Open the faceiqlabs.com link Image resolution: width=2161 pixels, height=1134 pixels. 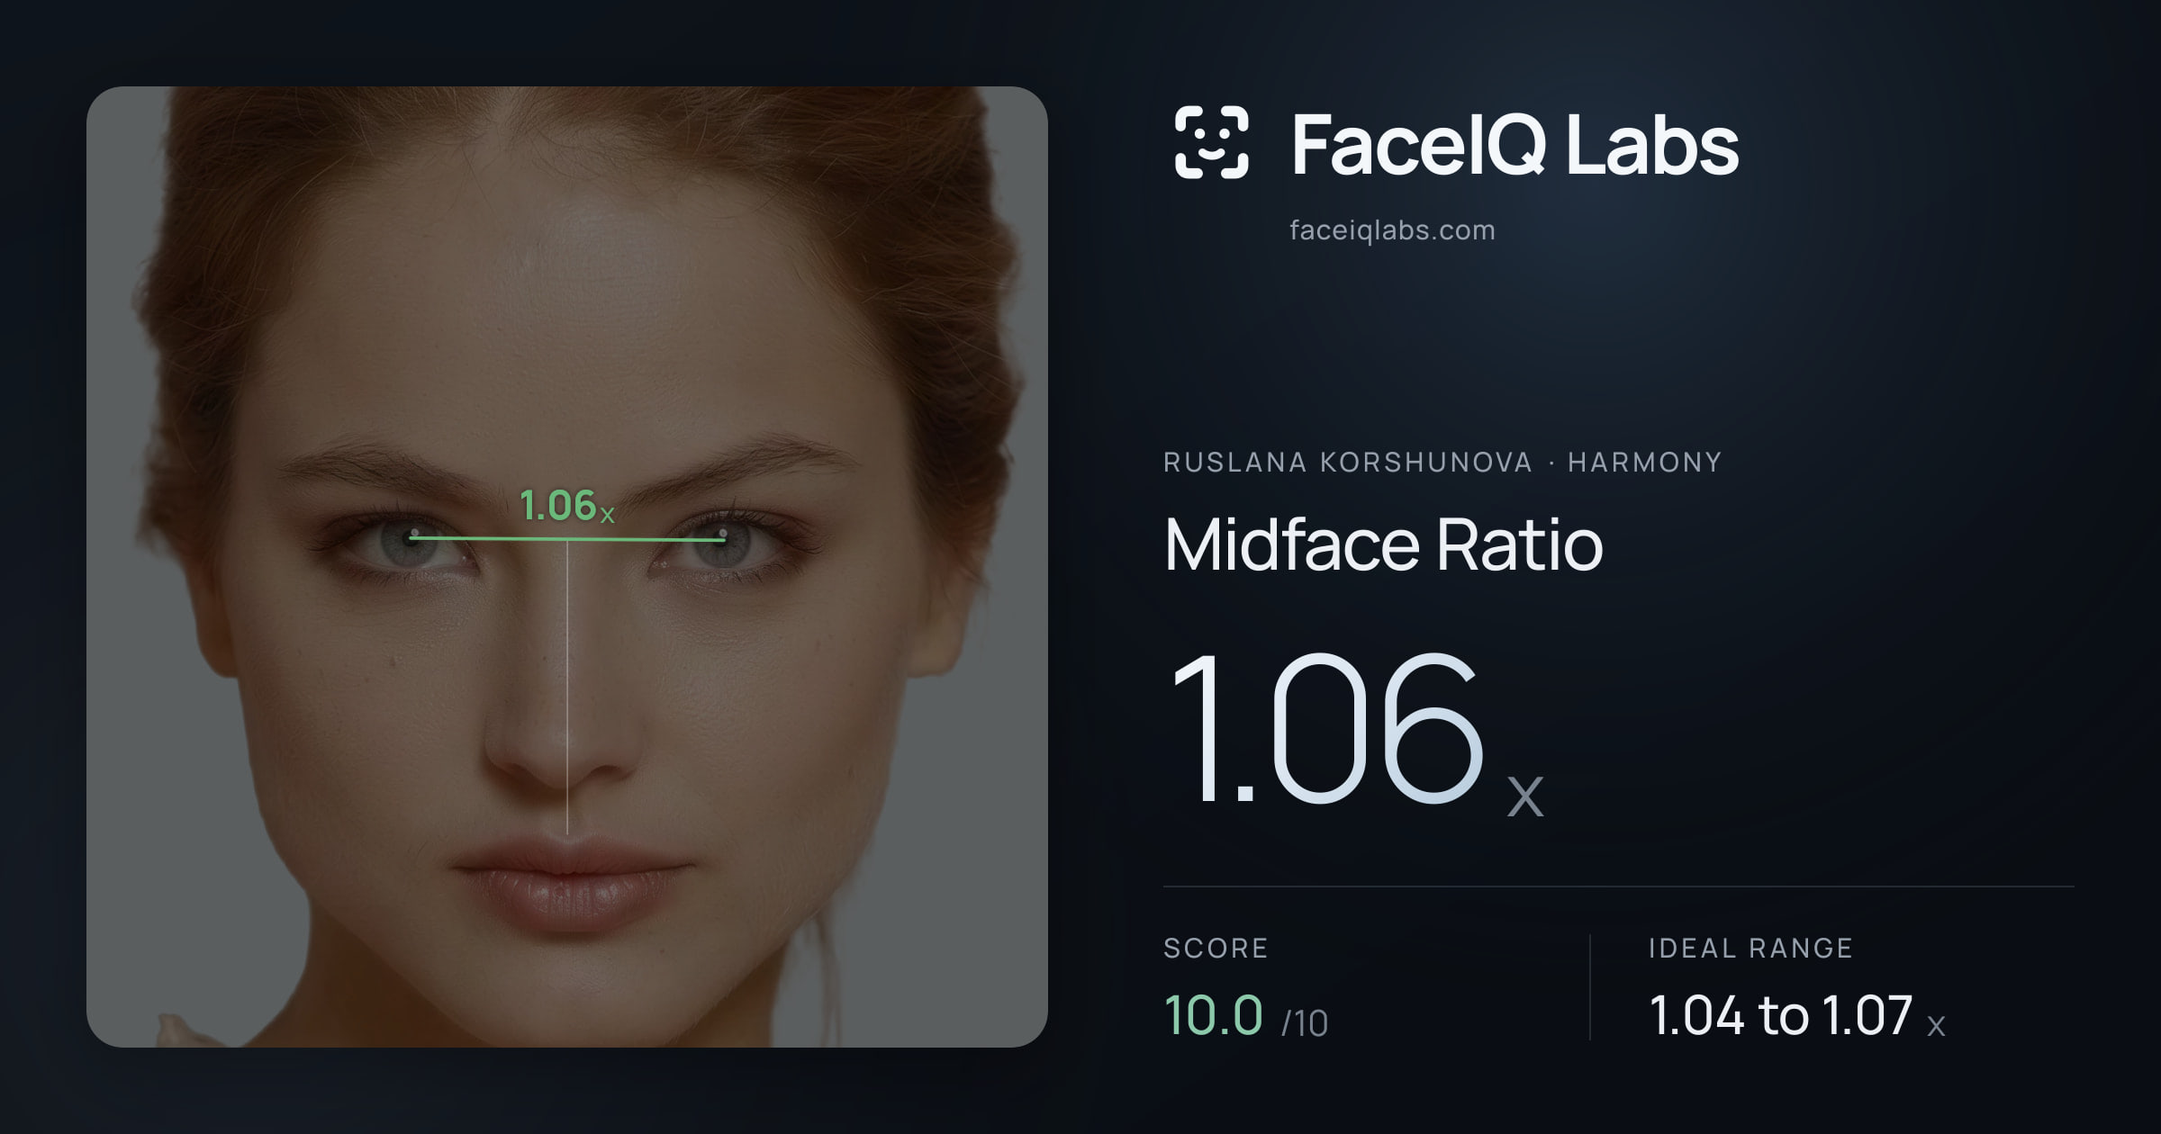(x=1392, y=230)
